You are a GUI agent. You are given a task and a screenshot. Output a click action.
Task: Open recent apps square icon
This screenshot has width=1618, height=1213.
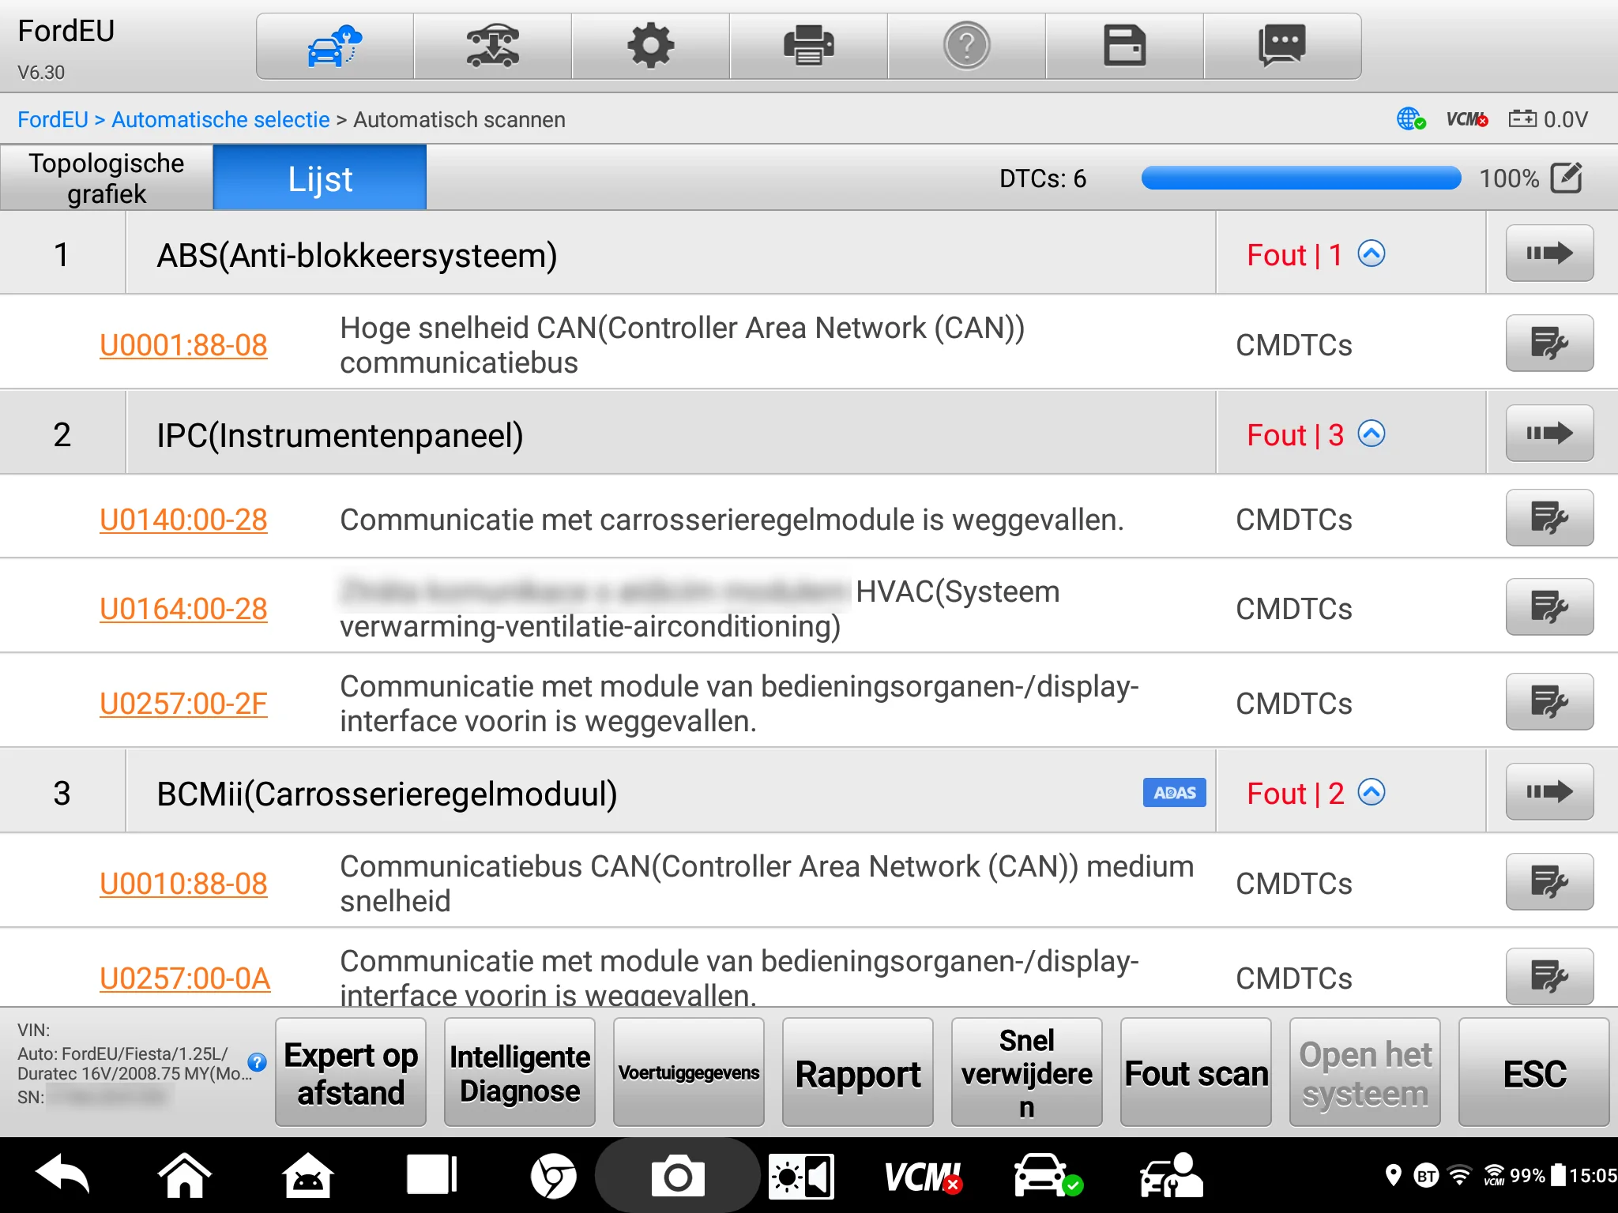(431, 1175)
